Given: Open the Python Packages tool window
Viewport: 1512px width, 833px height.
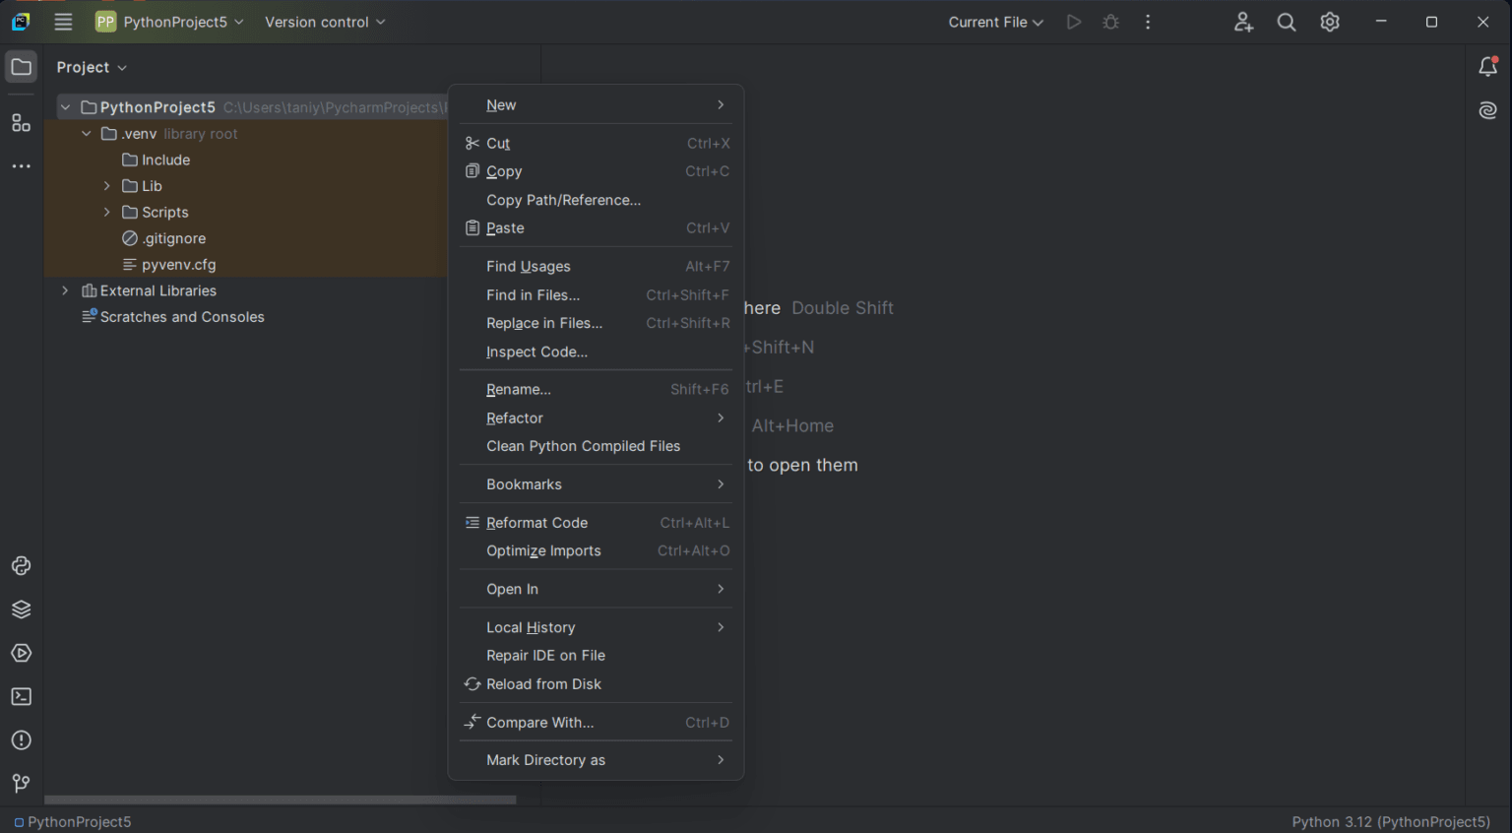Looking at the screenshot, I should [21, 609].
